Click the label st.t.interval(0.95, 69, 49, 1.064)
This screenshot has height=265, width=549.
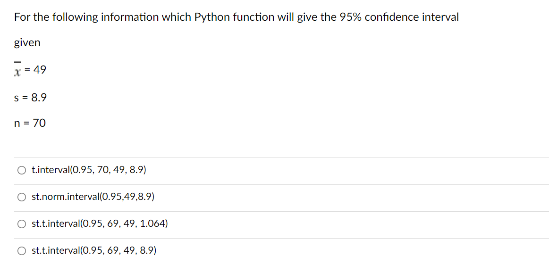coord(100,224)
